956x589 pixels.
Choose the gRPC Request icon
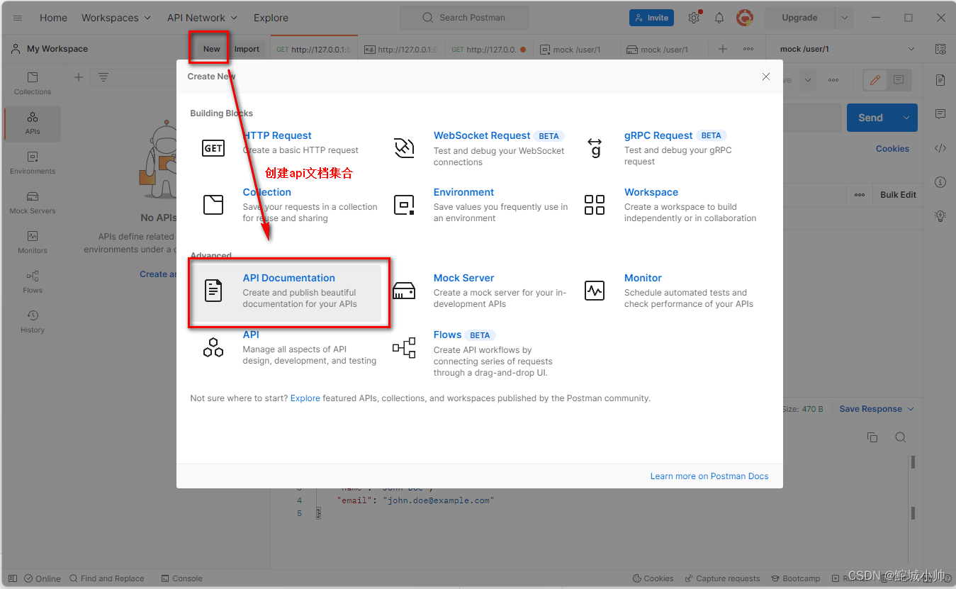[595, 148]
